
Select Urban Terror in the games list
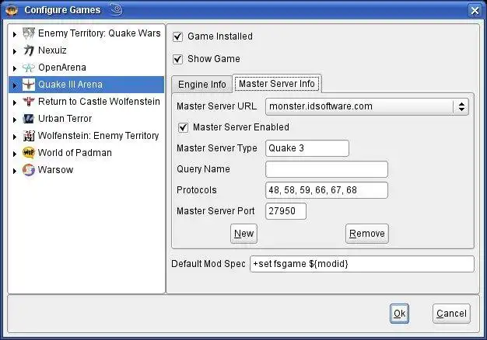pyautogui.click(x=65, y=119)
